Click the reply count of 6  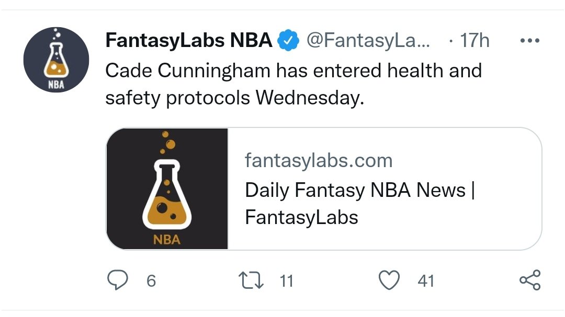pyautogui.click(x=151, y=281)
